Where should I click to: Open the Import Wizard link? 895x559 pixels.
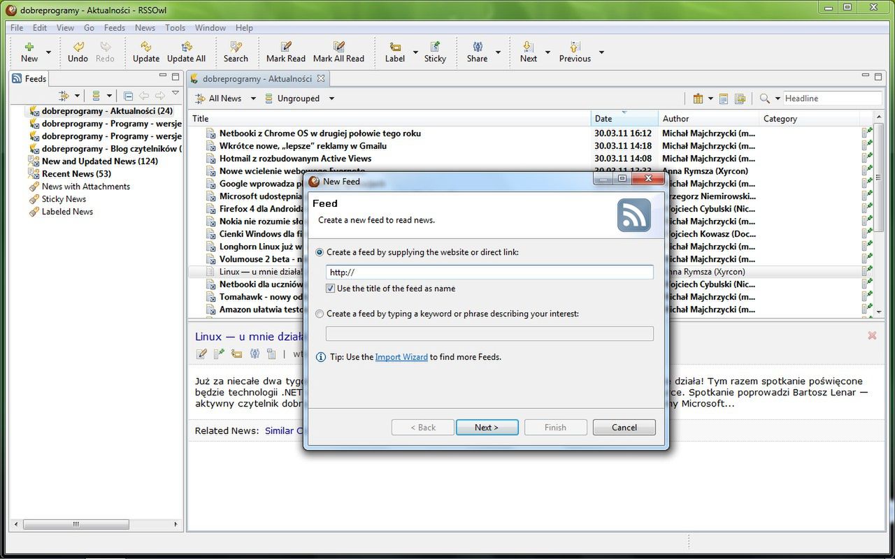[401, 357]
